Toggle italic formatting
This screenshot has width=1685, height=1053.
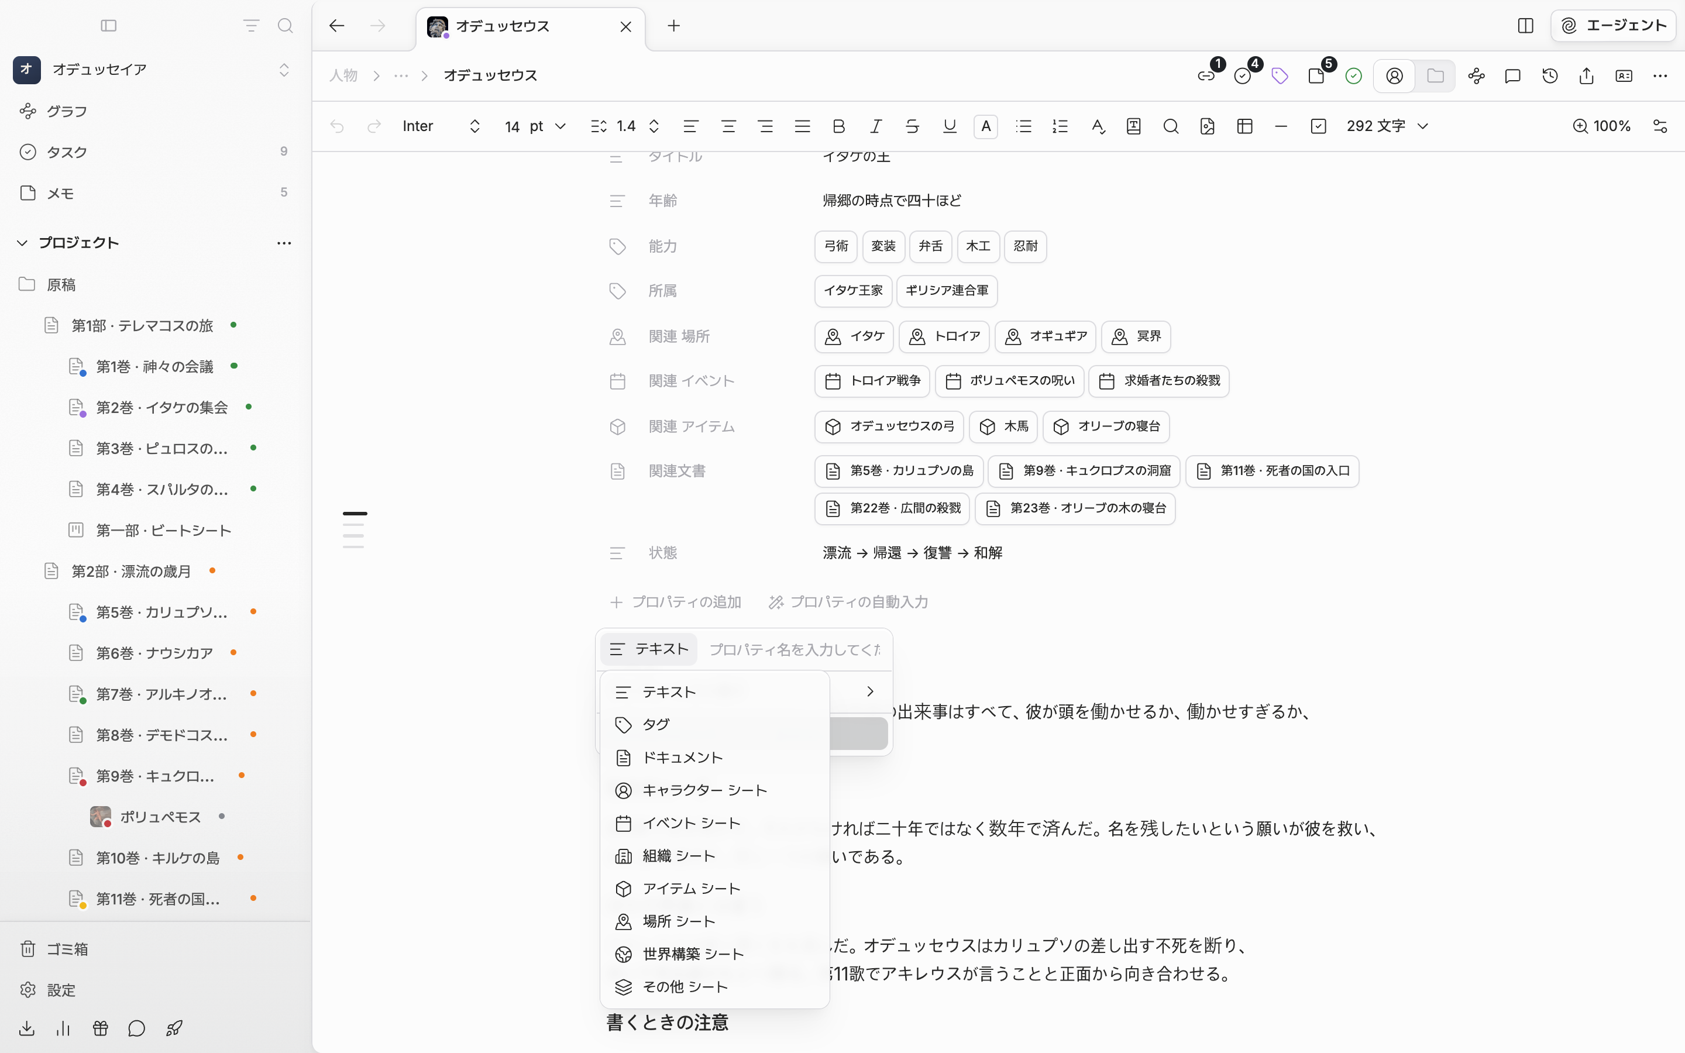(x=876, y=126)
